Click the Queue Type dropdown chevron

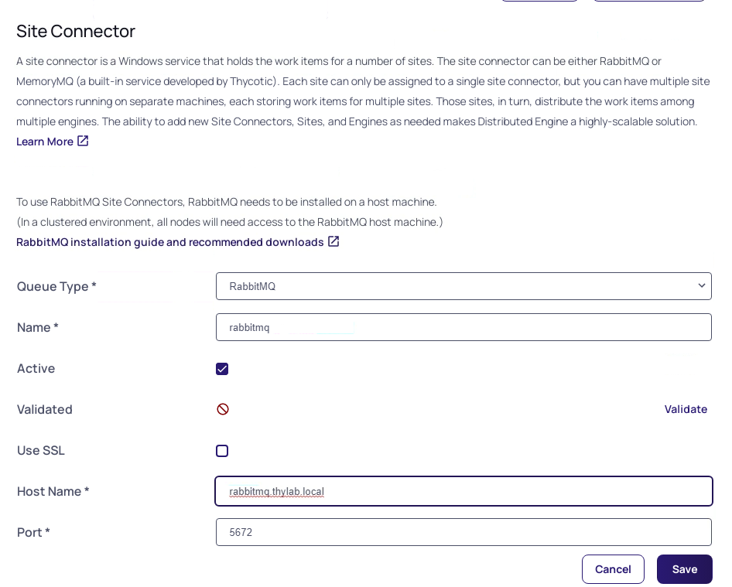pyautogui.click(x=701, y=285)
